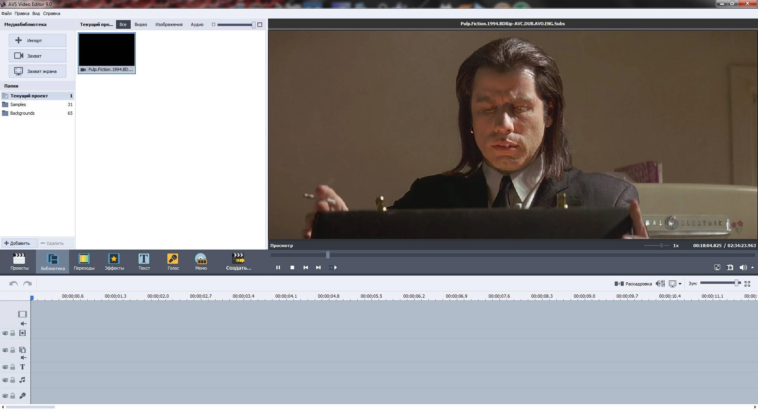Toggle visibility of the music track
The image size is (758, 410).
[5, 380]
